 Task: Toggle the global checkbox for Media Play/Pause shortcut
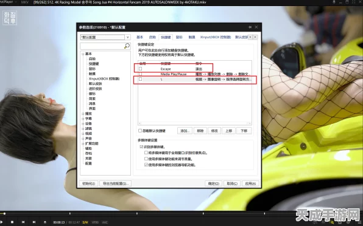140,74
